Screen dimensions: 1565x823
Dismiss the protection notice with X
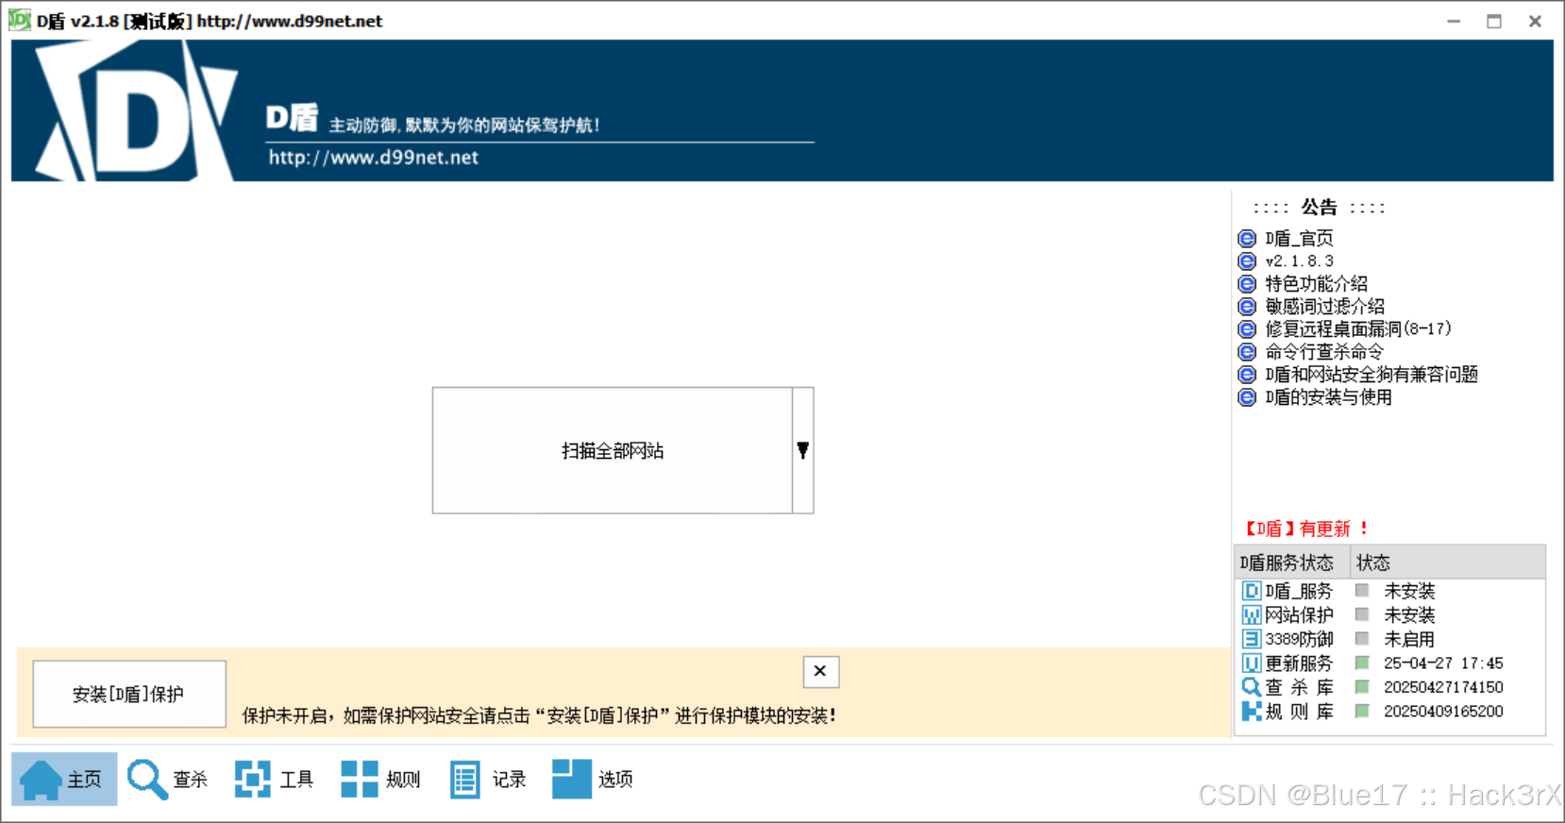coord(820,671)
